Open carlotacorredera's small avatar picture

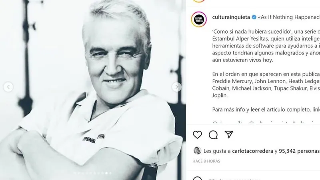coord(197,151)
